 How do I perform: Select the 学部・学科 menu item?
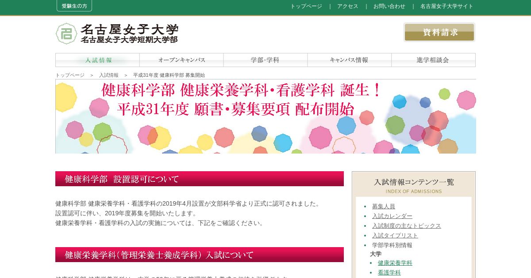(x=265, y=60)
